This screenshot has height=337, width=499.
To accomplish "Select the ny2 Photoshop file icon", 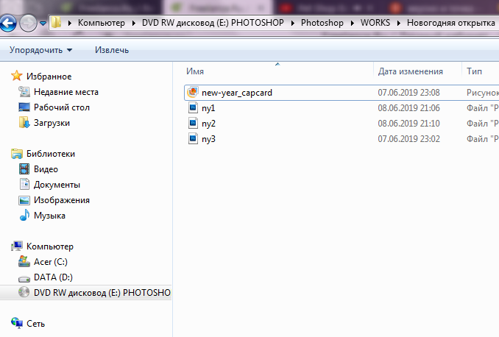I will point(193,123).
